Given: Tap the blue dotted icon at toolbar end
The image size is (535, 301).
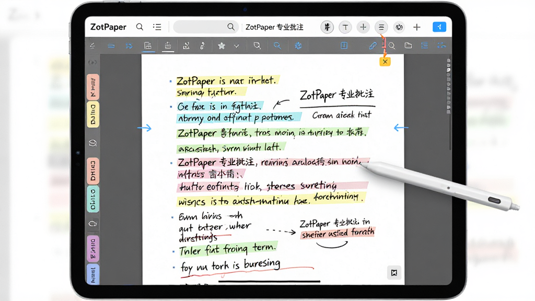Looking at the screenshot, I should (441, 45).
